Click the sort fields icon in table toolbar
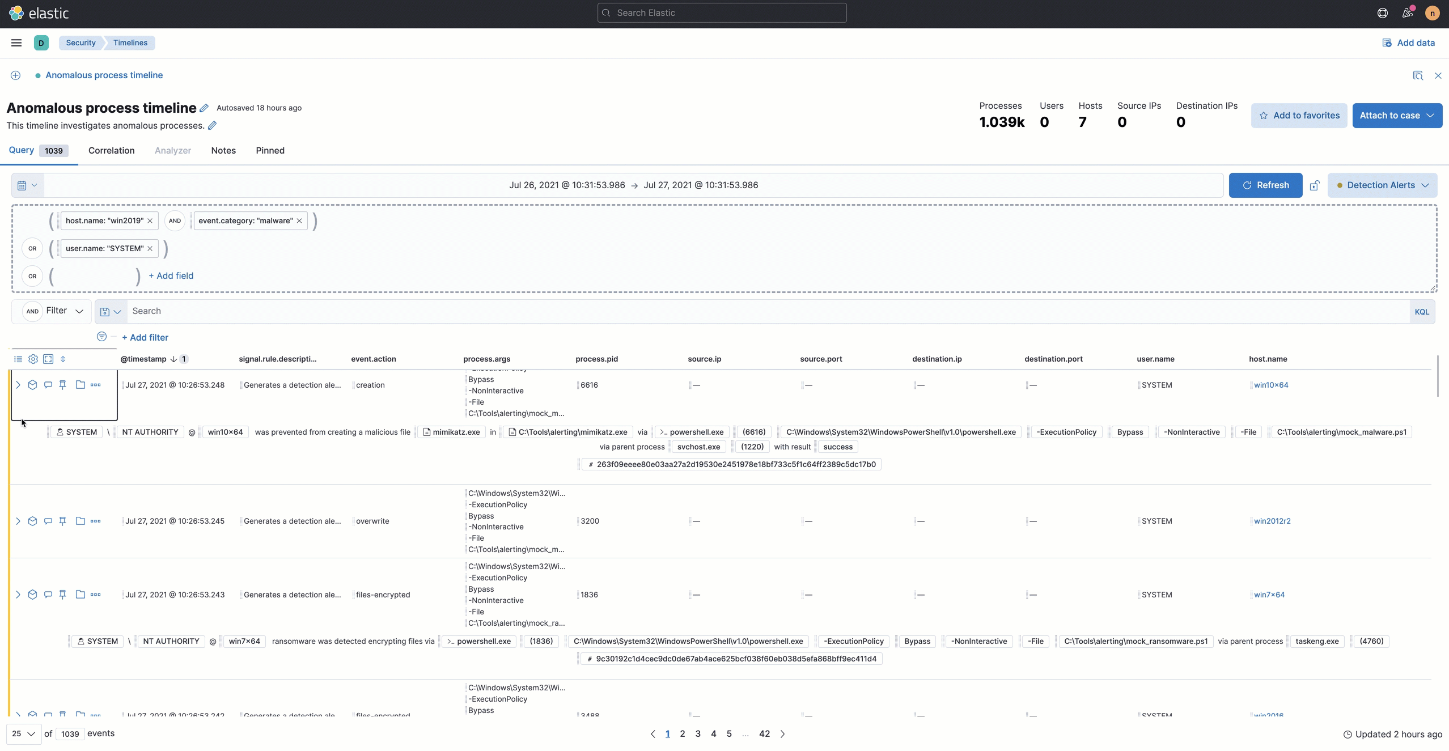The width and height of the screenshot is (1449, 751). point(63,359)
